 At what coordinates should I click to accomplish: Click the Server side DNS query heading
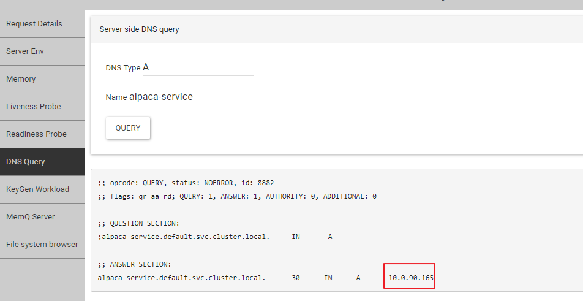139,29
